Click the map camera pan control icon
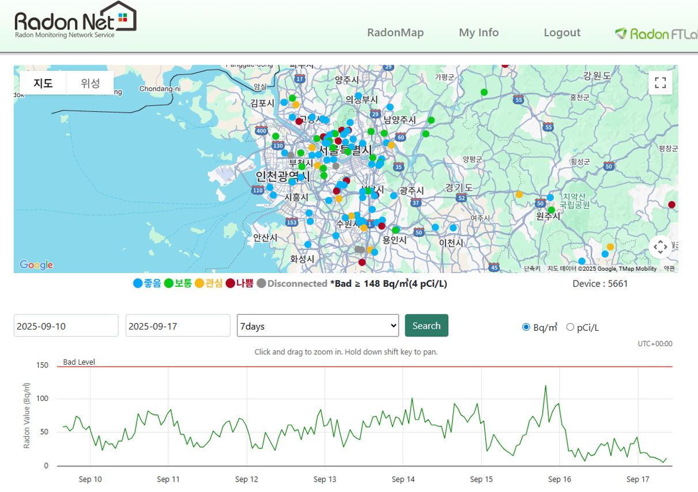Screen dimensions: 698x492 pos(661,247)
